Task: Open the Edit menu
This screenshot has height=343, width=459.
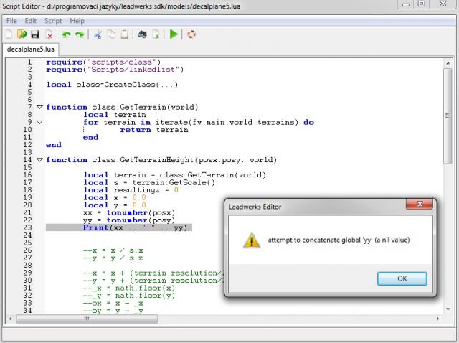Action: (31, 21)
